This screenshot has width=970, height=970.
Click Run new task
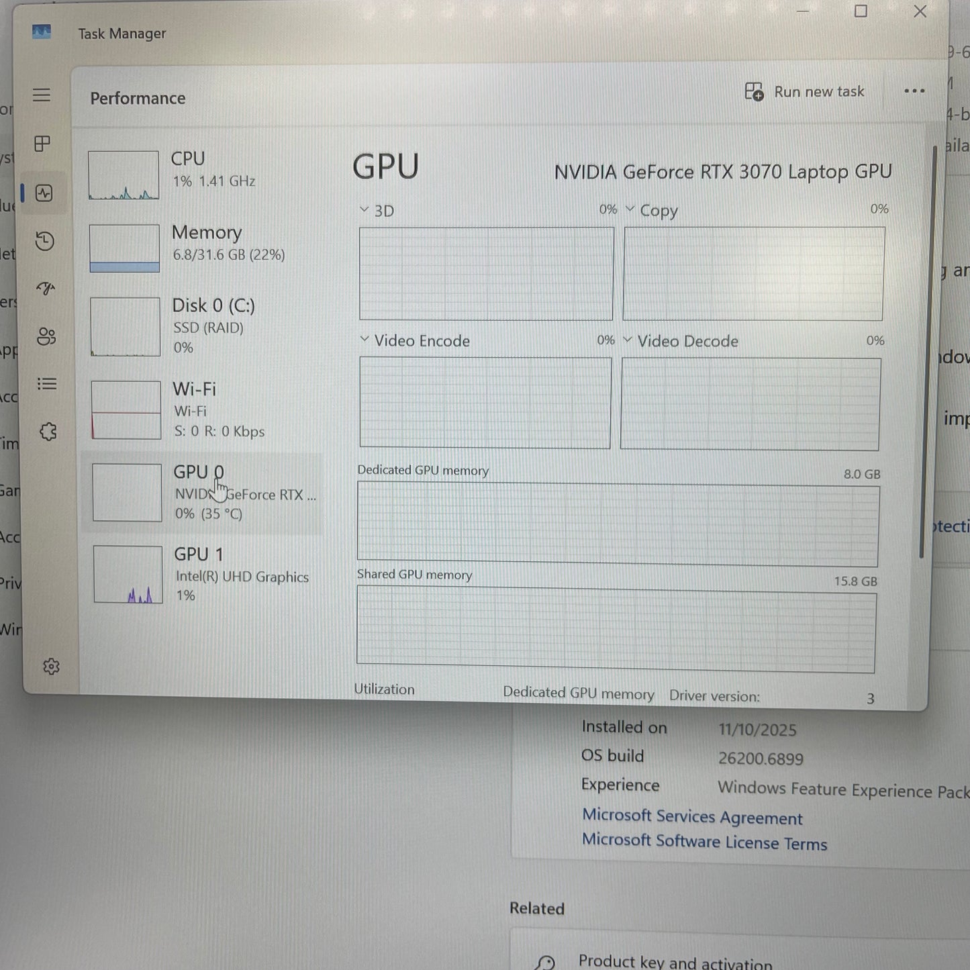point(805,91)
